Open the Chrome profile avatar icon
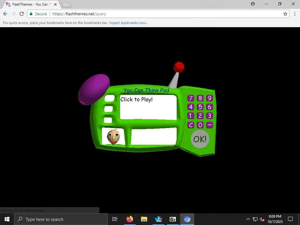 [x=253, y=4]
